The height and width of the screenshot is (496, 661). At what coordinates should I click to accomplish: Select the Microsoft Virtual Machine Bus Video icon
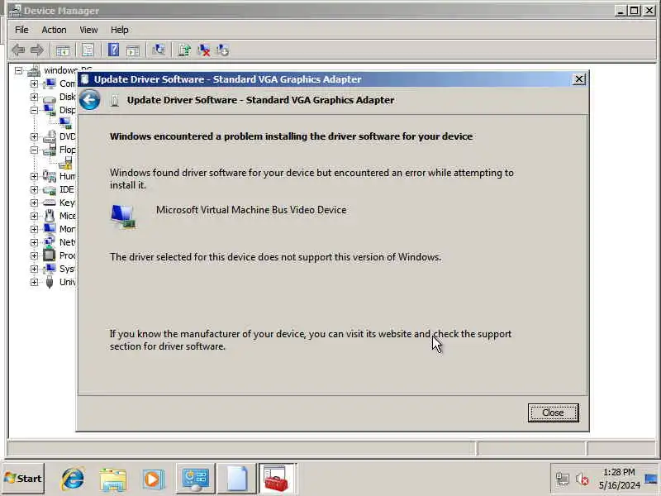[123, 217]
